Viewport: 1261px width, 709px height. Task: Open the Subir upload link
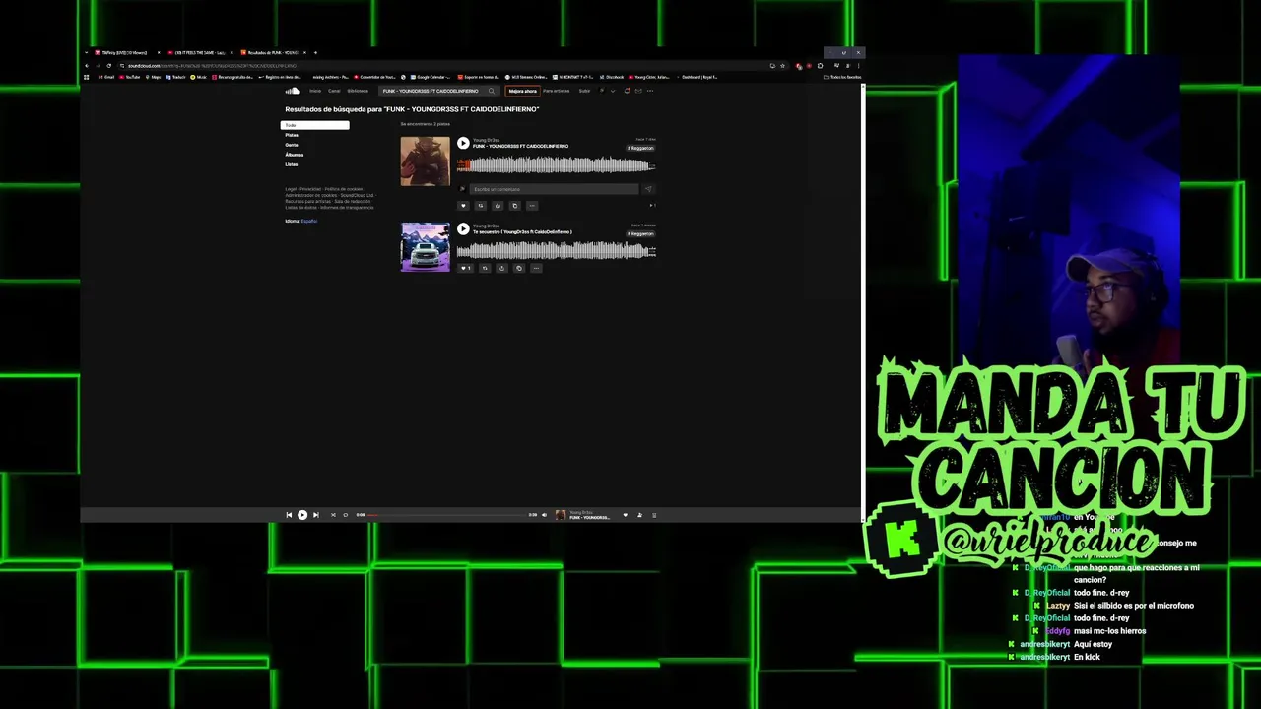584,91
